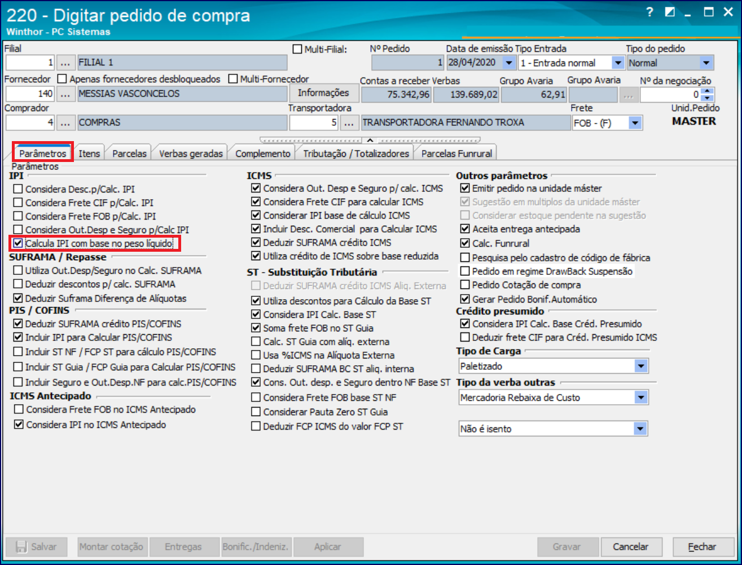The width and height of the screenshot is (742, 565).
Task: Check Pedido Cotação de compra
Action: pyautogui.click(x=465, y=285)
